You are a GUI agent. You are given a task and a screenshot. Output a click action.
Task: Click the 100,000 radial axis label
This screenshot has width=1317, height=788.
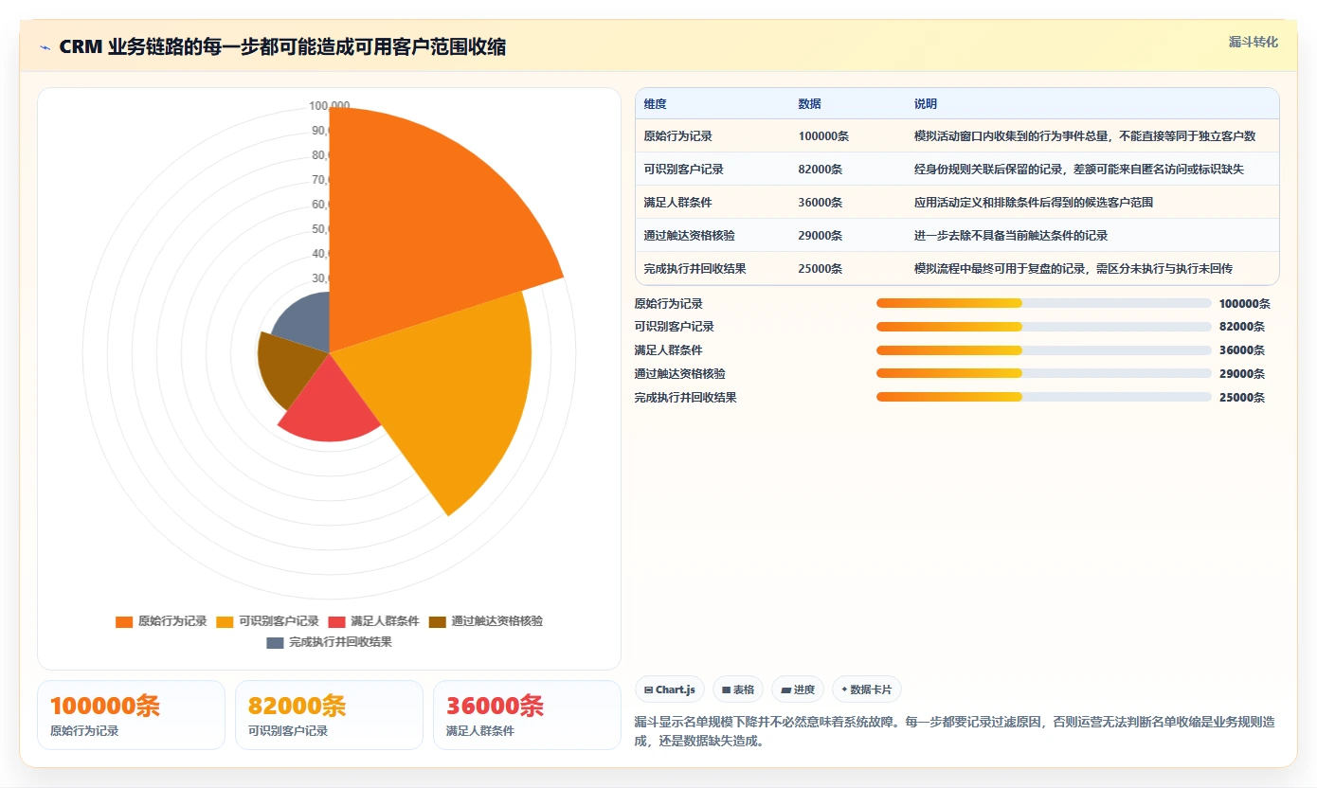click(329, 105)
